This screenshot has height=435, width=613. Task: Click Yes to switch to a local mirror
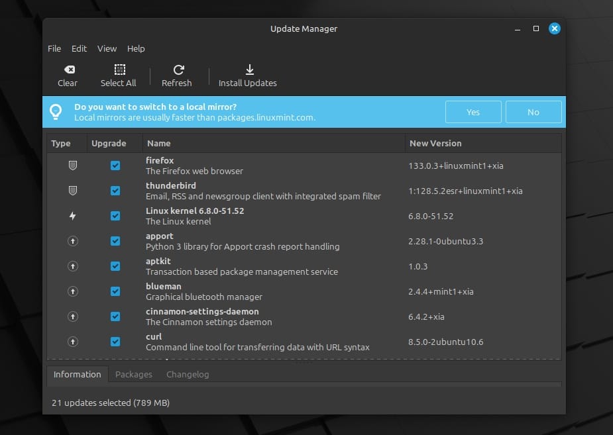(x=473, y=112)
